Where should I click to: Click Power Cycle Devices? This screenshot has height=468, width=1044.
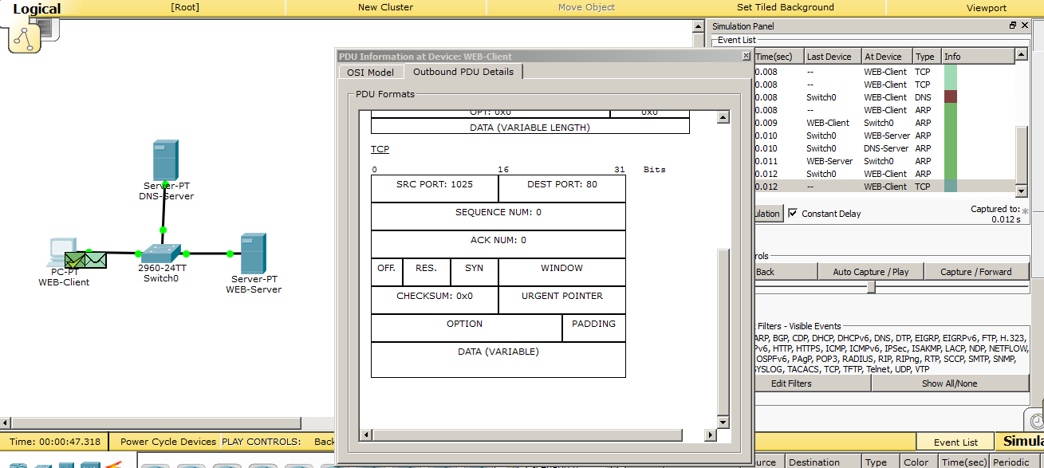coord(168,442)
